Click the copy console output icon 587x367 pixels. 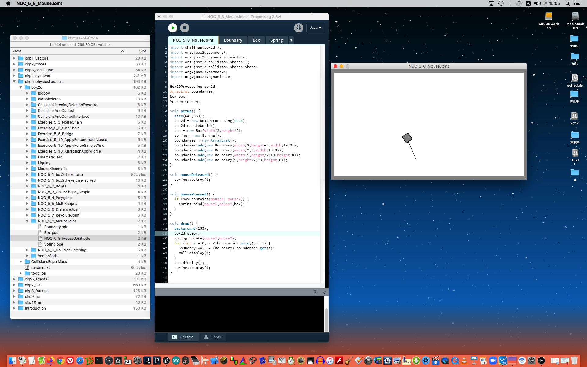[316, 292]
